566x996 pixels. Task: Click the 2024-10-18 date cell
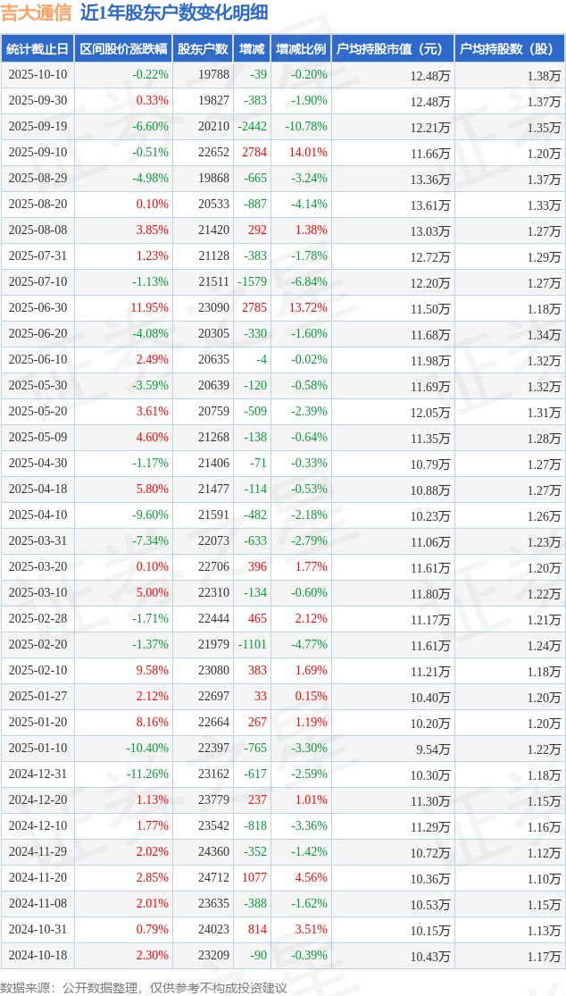coord(37,956)
